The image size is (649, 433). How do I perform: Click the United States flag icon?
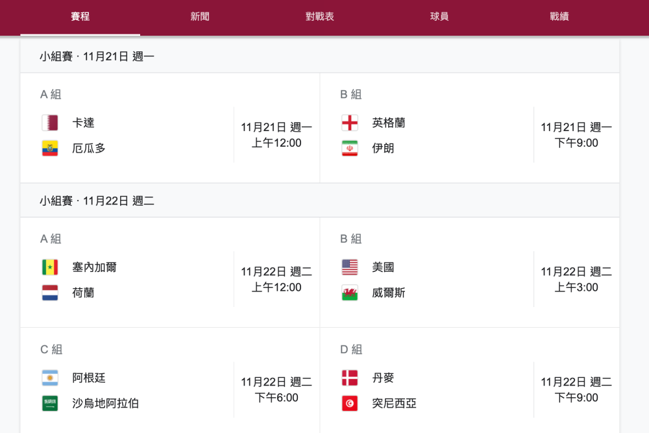pos(350,267)
